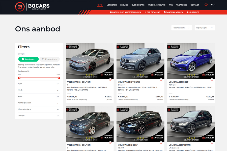The image size is (227, 151).
Task: Open the grey Tiguan Elegance photo
Action: click(x=140, y=61)
